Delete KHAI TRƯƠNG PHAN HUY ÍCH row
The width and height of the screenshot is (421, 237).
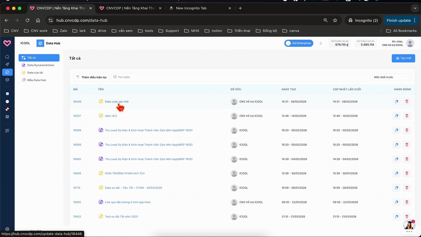coord(407,173)
